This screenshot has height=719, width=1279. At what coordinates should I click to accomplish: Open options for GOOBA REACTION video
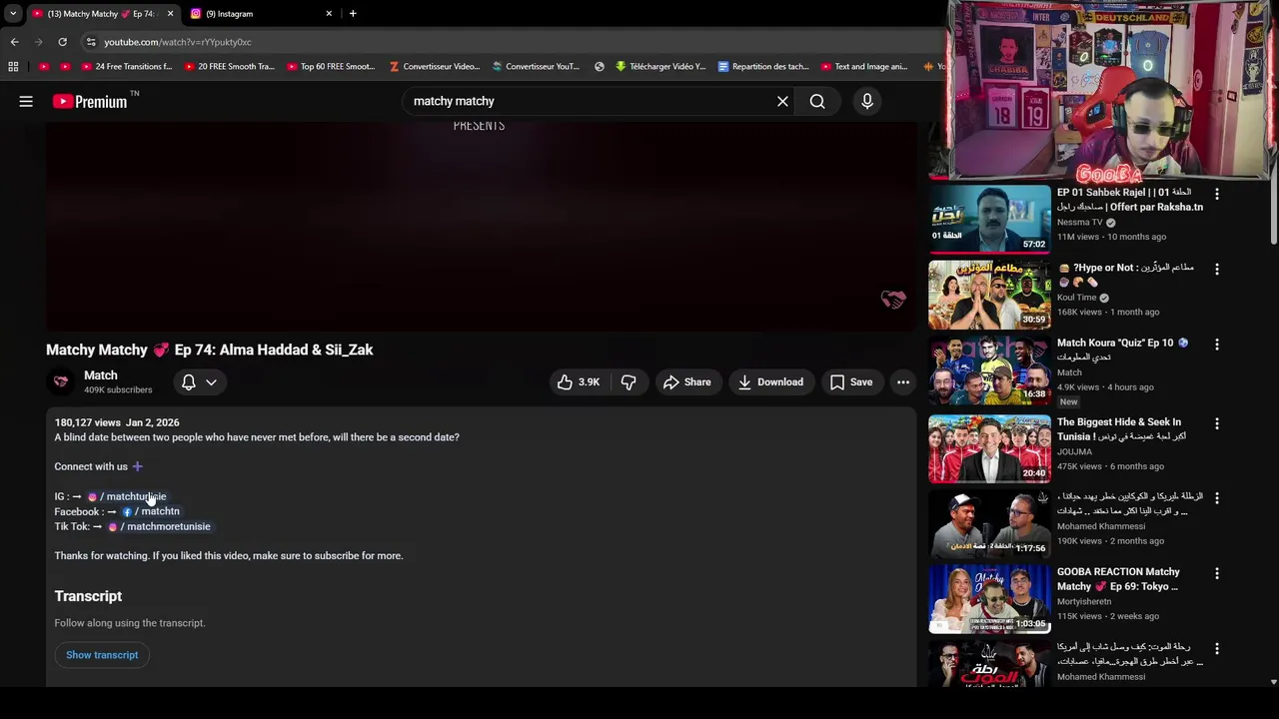[x=1217, y=573]
